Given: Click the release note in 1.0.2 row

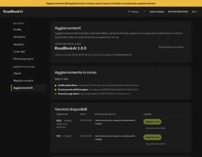Looking at the screenshot, I should [115, 122].
